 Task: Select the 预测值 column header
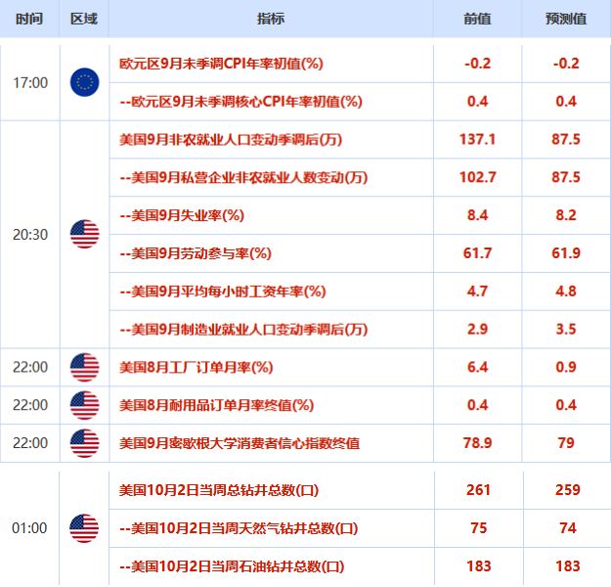pyautogui.click(x=566, y=19)
